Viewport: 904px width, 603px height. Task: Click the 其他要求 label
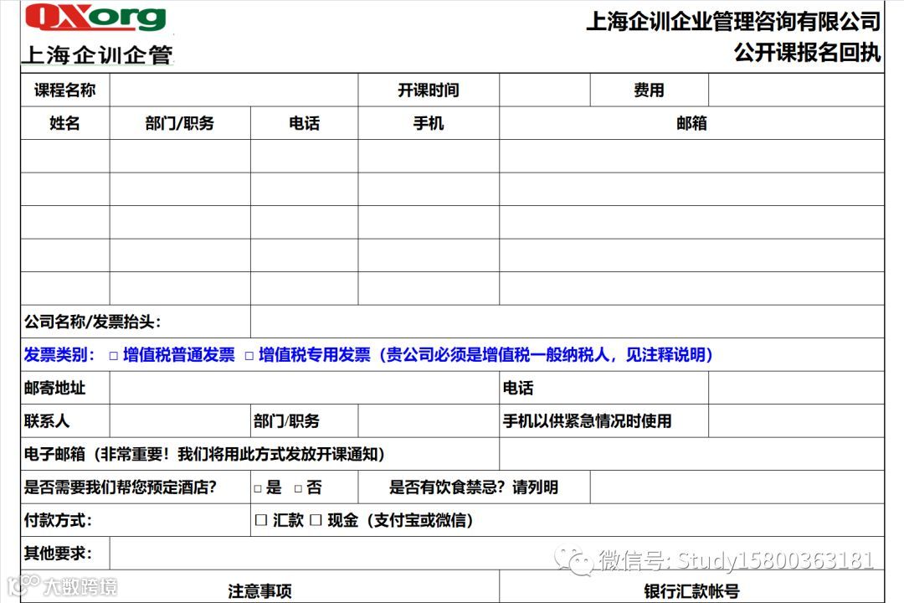58,554
